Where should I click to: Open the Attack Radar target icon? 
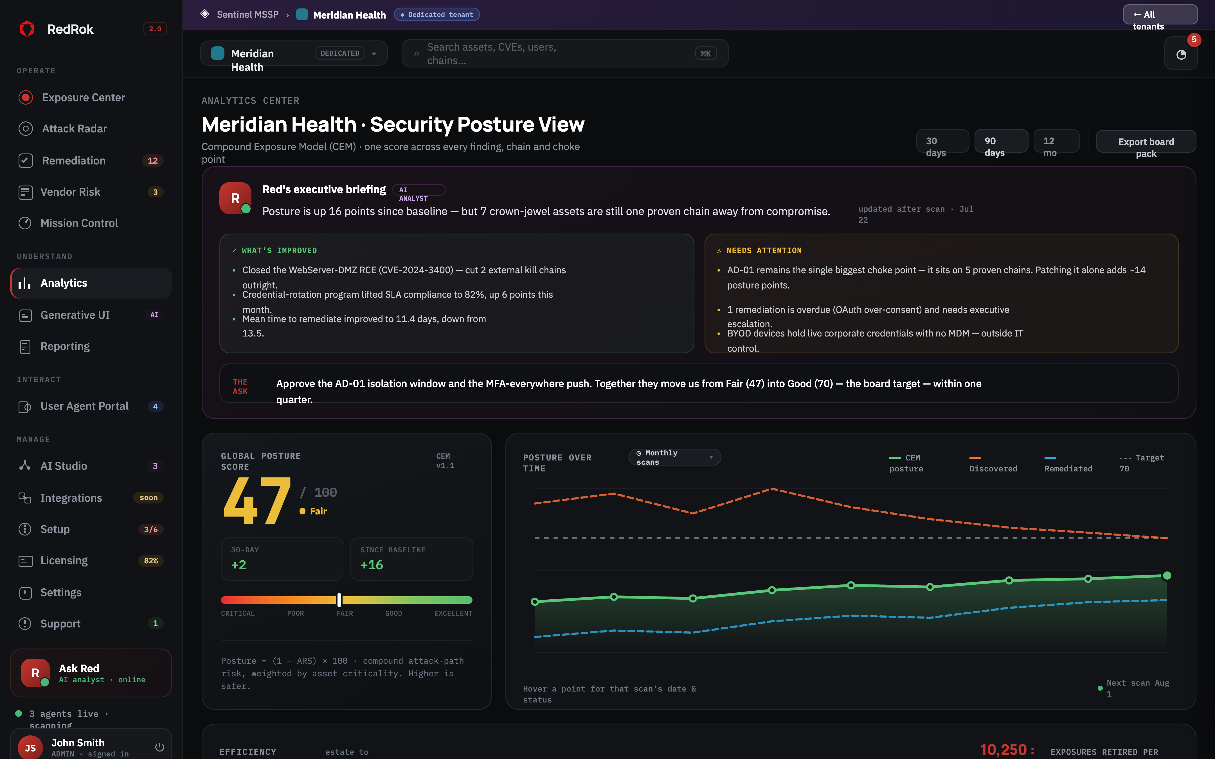coord(26,128)
